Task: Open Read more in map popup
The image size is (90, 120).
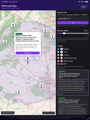Action: [27, 53]
